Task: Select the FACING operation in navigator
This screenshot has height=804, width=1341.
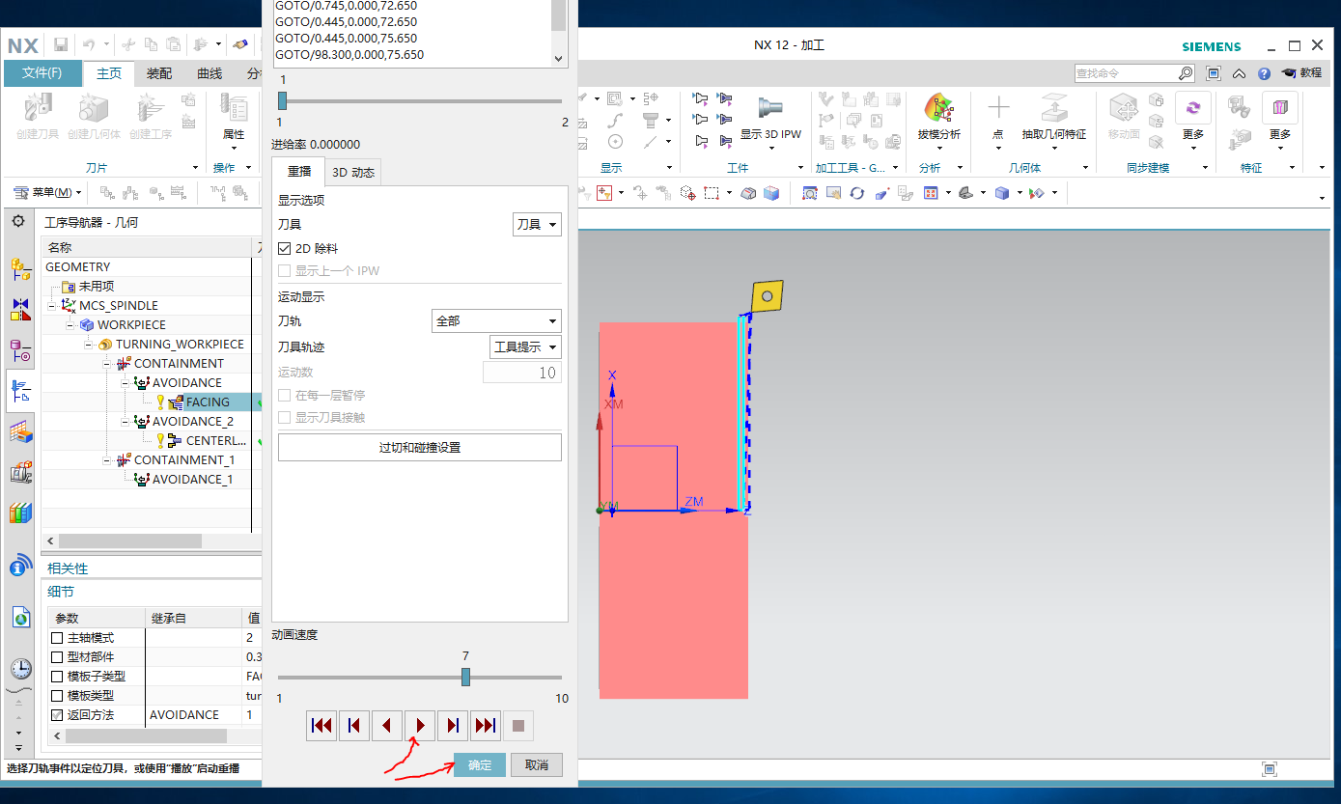Action: [208, 402]
